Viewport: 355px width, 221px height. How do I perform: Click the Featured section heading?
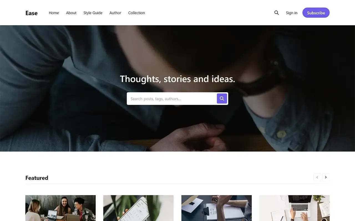click(x=37, y=178)
